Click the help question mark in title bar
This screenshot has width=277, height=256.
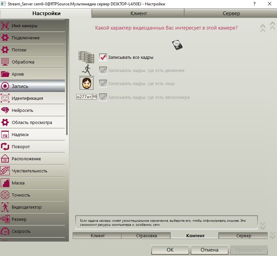click(x=254, y=4)
